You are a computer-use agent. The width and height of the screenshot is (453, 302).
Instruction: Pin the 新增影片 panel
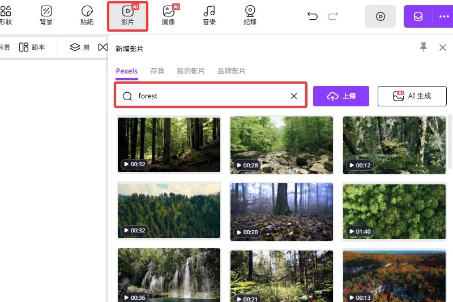tap(423, 47)
